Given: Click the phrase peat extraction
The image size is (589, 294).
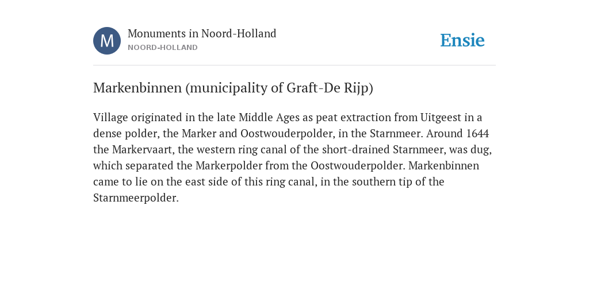Looking at the screenshot, I should (x=353, y=117).
